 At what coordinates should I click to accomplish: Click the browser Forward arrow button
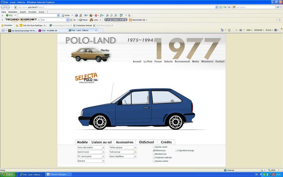click(x=7, y=7)
